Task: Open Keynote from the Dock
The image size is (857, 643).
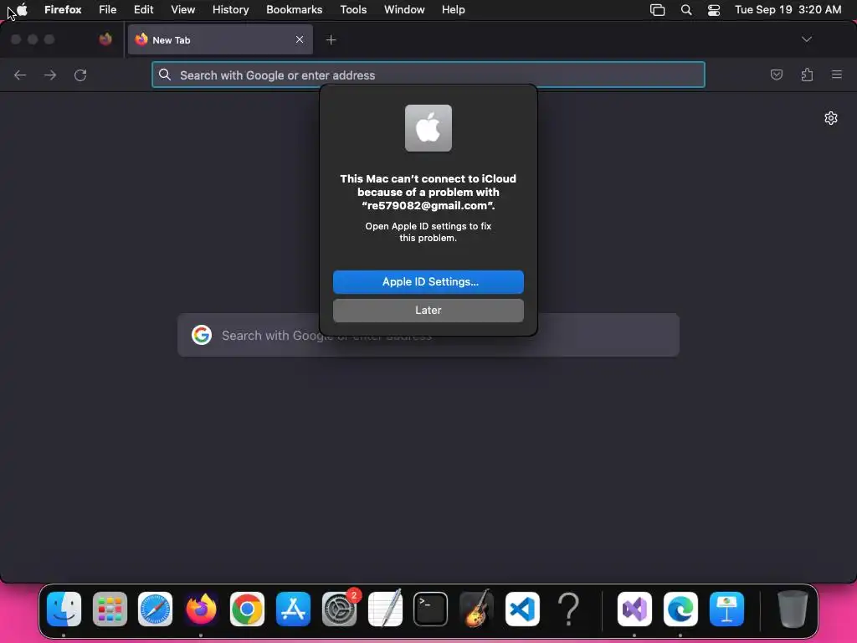Action: pyautogui.click(x=726, y=610)
